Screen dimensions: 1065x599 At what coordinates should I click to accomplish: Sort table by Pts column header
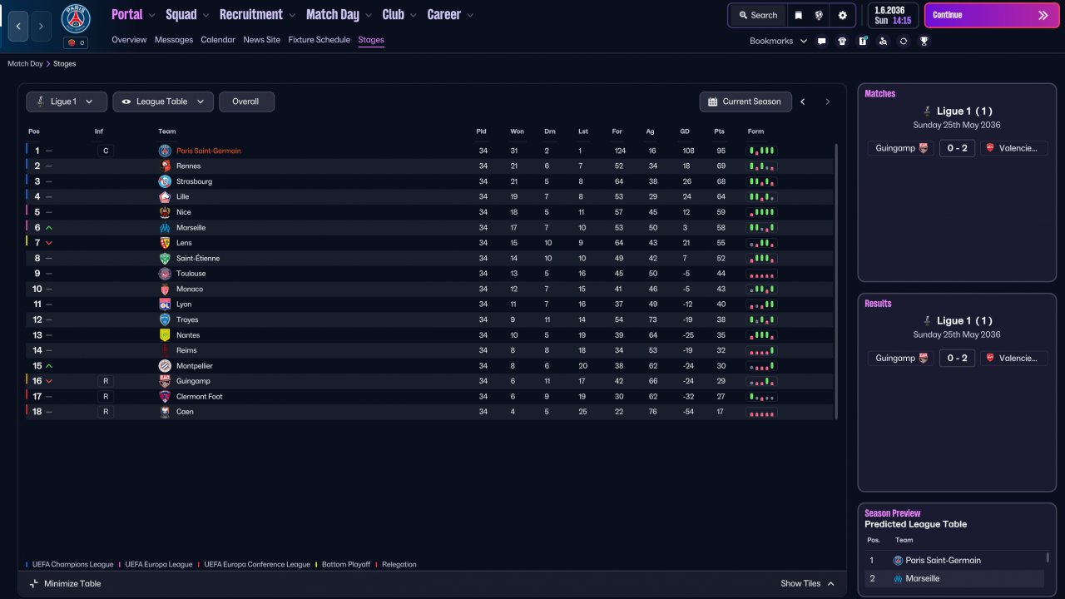(719, 131)
